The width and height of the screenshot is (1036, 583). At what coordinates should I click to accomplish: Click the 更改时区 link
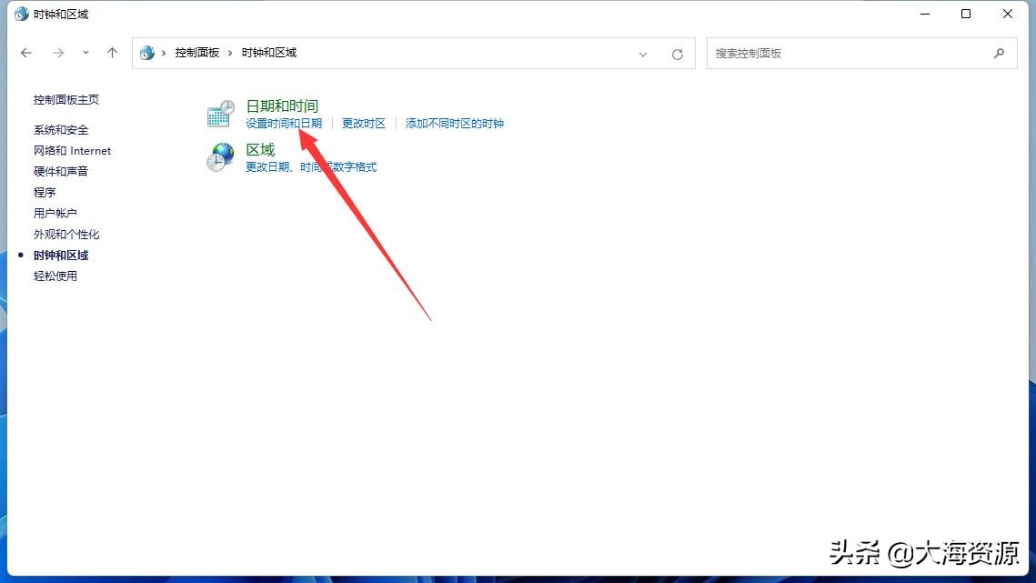pos(364,123)
